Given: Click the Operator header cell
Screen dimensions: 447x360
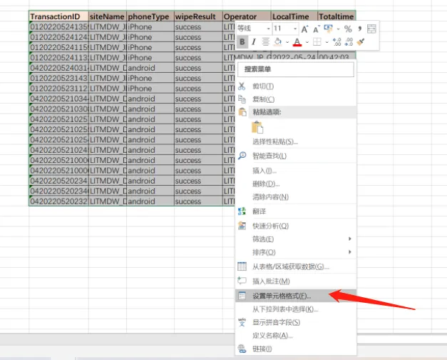Looking at the screenshot, I should coord(247,16).
